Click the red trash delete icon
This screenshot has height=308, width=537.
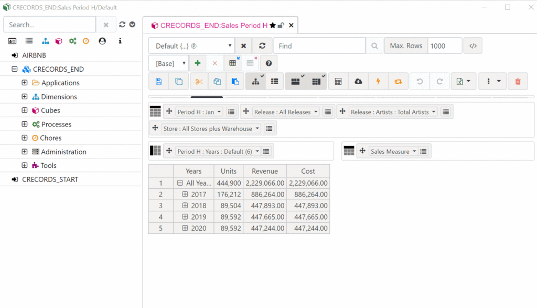tap(518, 82)
